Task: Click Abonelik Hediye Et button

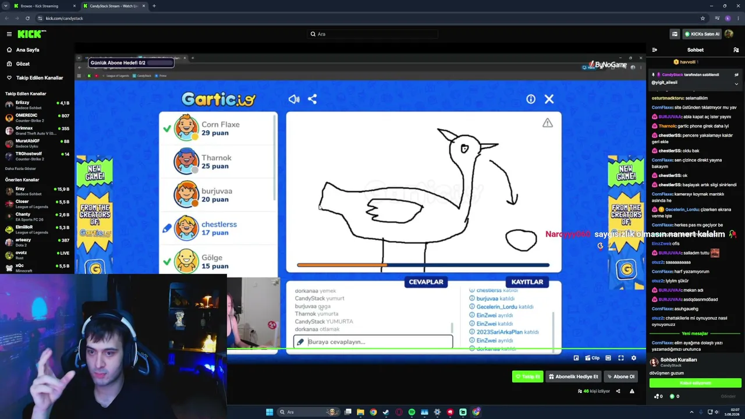Action: (573, 377)
